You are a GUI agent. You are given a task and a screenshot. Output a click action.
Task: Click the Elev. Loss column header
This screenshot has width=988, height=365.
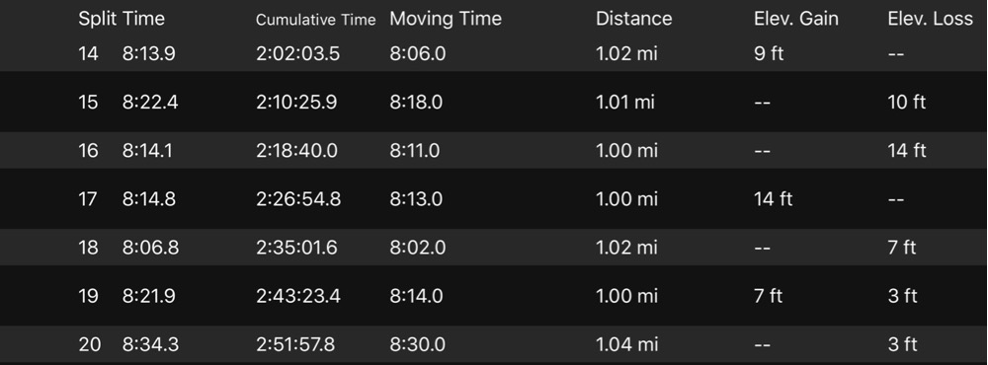pyautogui.click(x=930, y=19)
